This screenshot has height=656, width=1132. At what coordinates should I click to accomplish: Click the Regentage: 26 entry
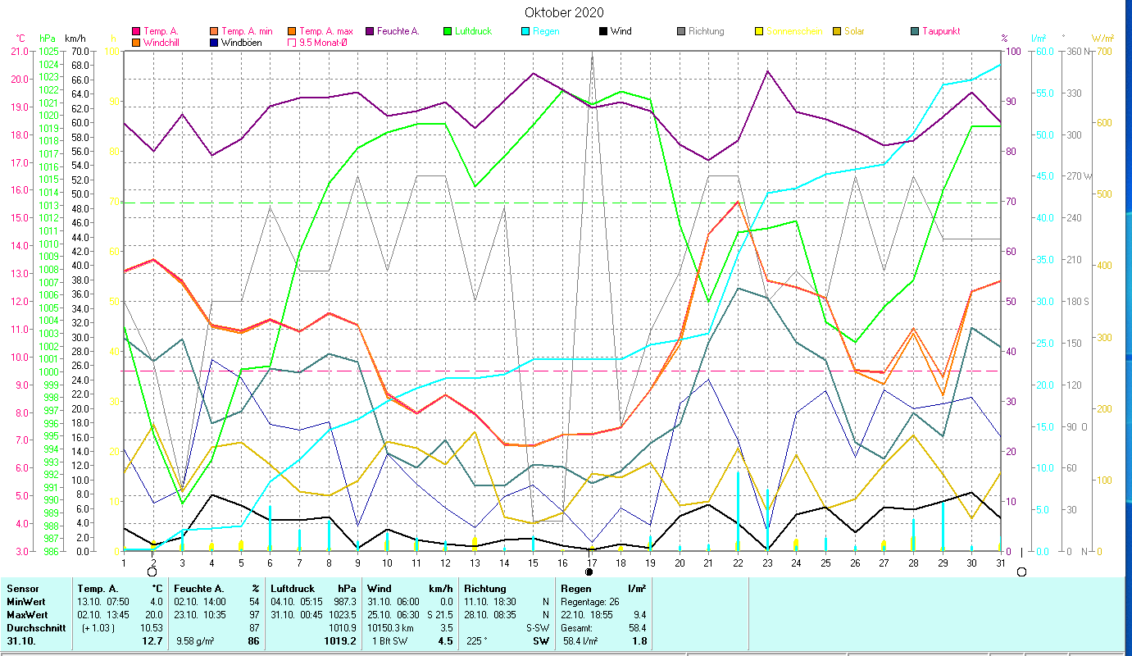tap(591, 601)
